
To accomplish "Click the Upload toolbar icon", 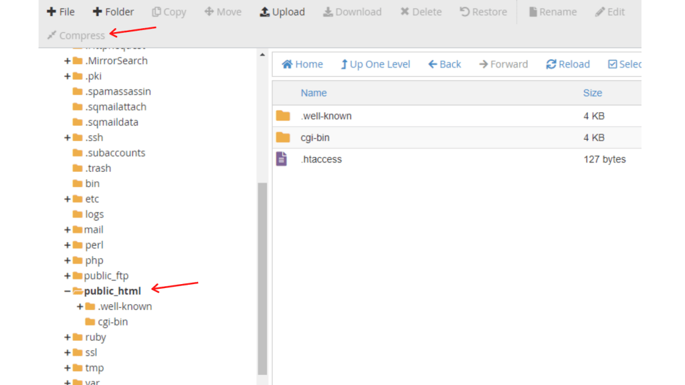I will [265, 12].
